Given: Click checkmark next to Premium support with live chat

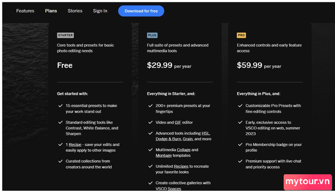Looking at the screenshot, I should click(x=240, y=161).
